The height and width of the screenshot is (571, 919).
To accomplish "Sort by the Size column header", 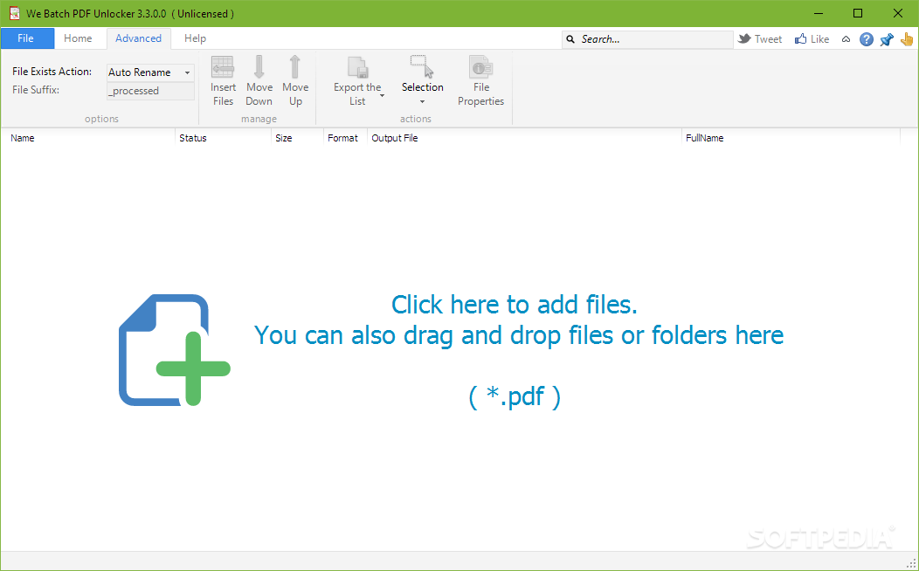I will pos(297,138).
